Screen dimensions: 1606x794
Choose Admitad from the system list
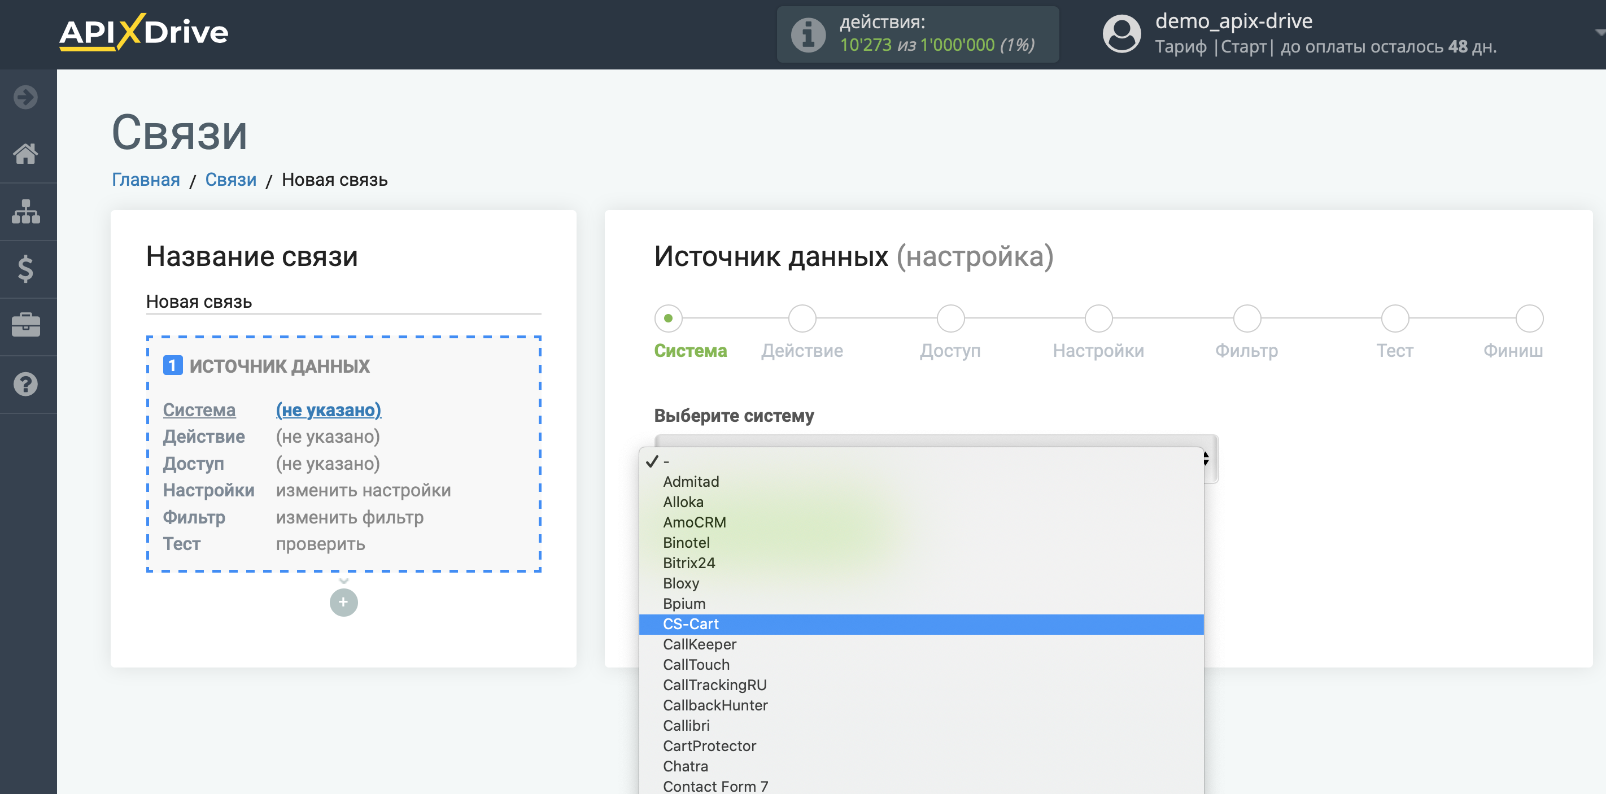point(922,482)
